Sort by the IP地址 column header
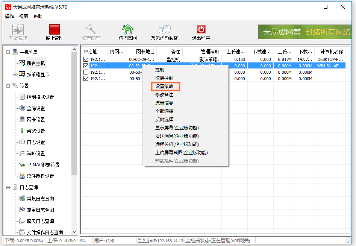Viewport: 356px width, 246px height. point(95,52)
